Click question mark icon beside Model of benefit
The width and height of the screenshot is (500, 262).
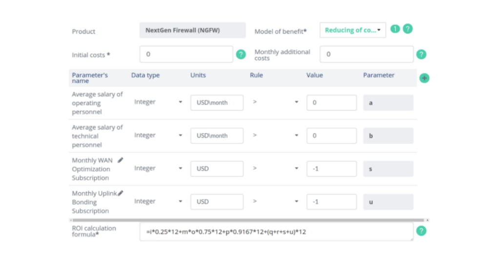tap(408, 29)
